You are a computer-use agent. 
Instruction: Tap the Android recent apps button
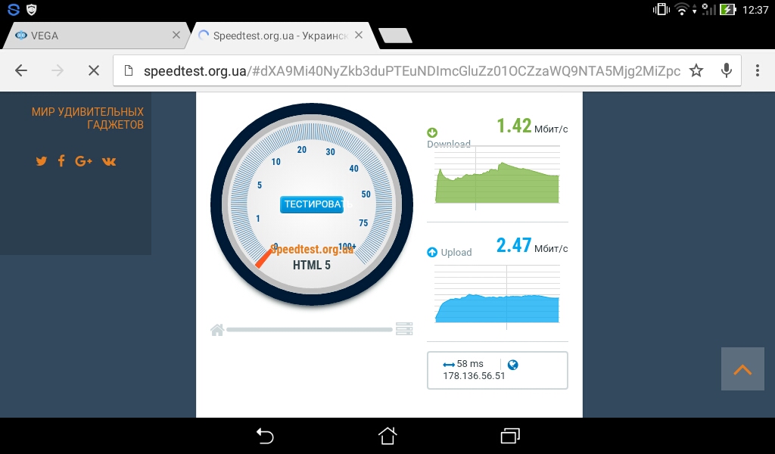pyautogui.click(x=510, y=436)
